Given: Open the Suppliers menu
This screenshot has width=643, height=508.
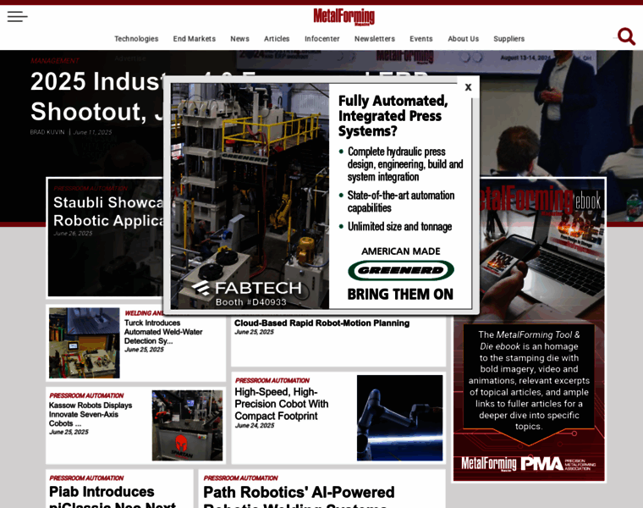Looking at the screenshot, I should click(508, 39).
